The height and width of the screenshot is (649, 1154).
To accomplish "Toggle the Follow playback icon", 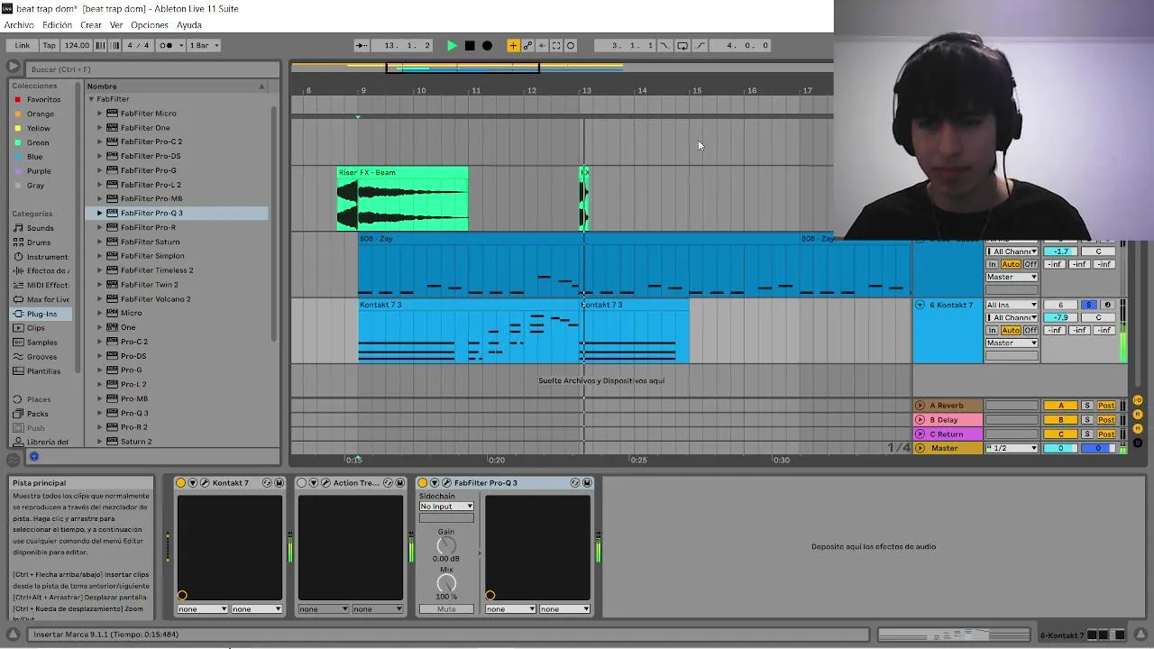I will (362, 45).
